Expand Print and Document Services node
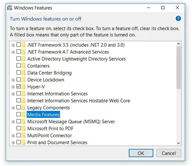The height and width of the screenshot is (166, 192). tap(13, 143)
